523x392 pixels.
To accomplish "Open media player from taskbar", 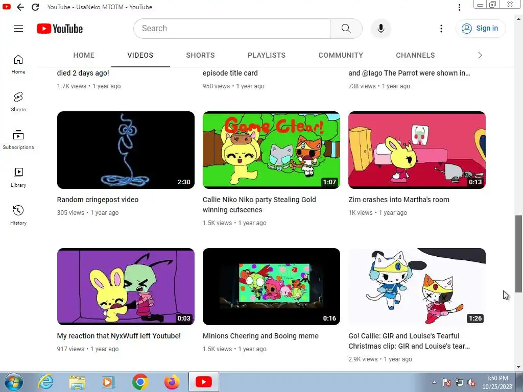I will [108, 382].
